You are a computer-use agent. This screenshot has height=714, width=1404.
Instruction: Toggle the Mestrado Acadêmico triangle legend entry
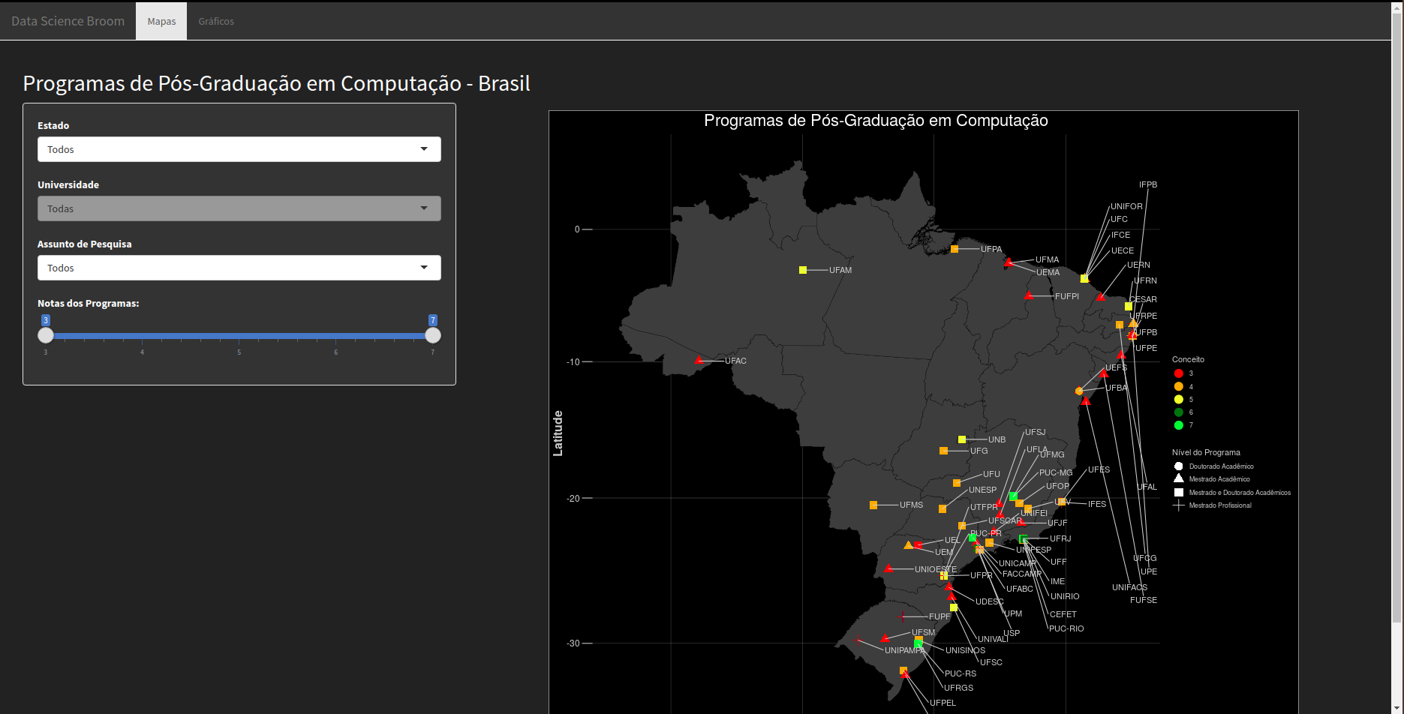pyautogui.click(x=1178, y=479)
